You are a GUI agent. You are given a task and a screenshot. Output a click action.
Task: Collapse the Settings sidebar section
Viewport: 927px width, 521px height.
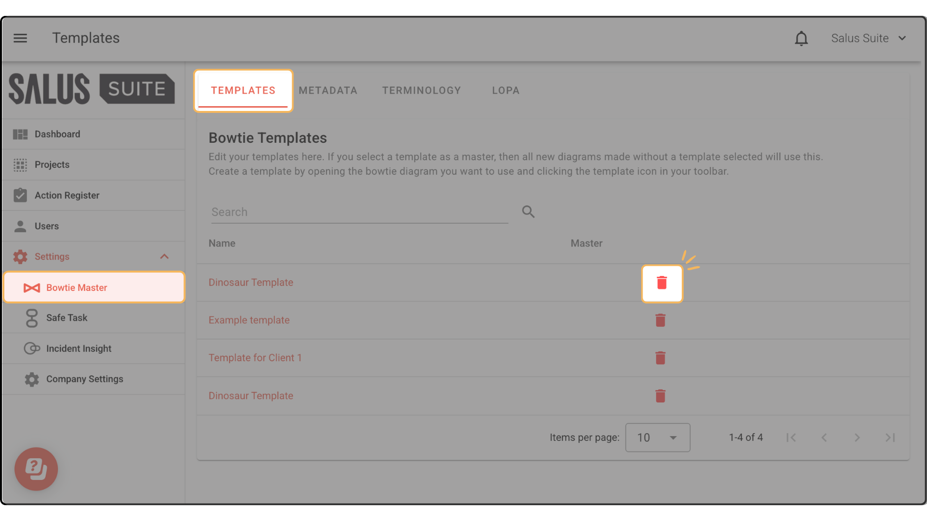(x=164, y=257)
